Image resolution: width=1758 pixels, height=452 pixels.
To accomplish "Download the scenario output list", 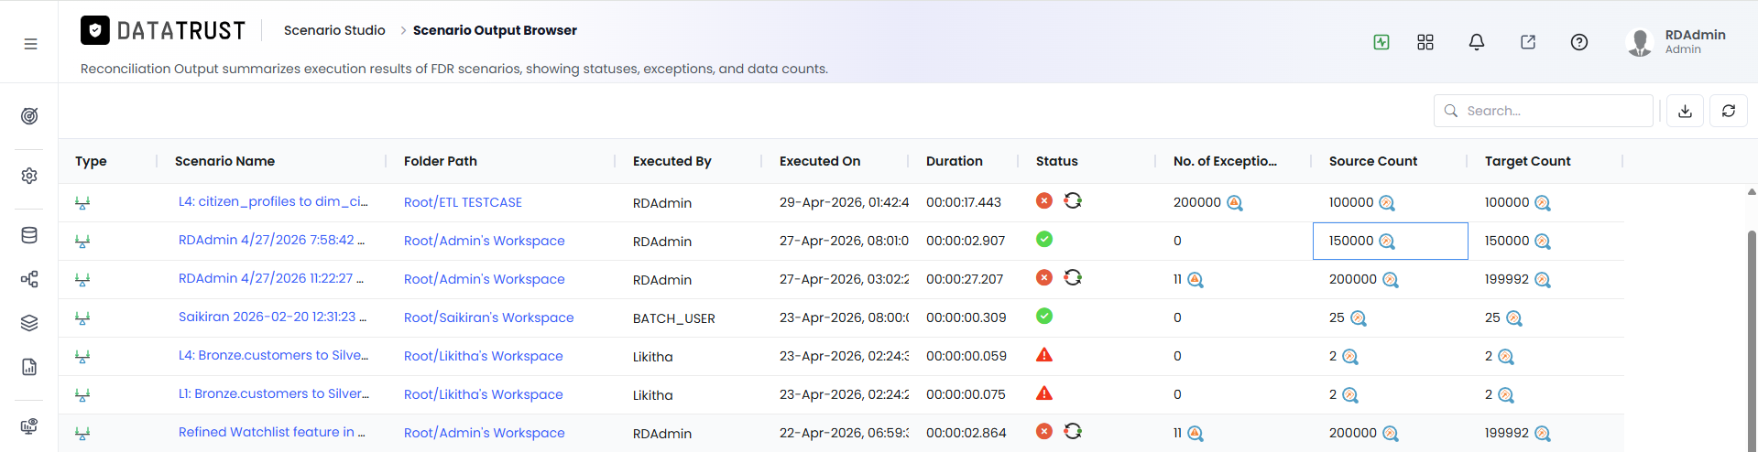I will point(1685,111).
